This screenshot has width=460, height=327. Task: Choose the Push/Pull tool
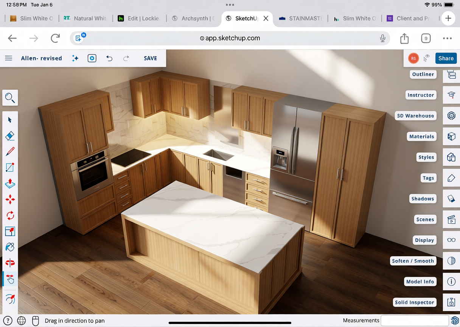(10, 184)
